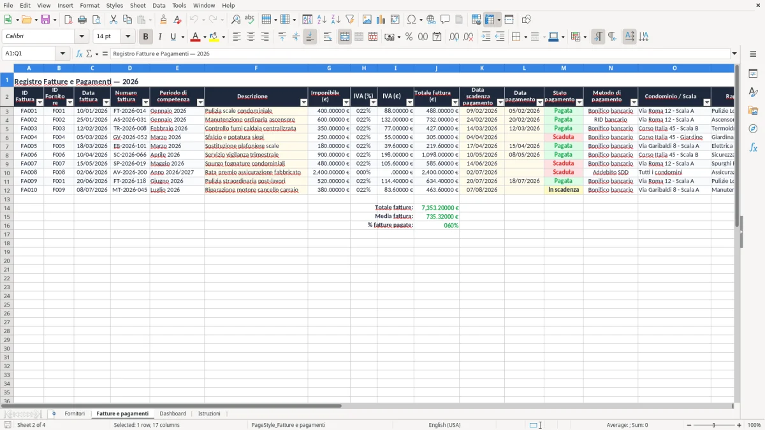Click the Cut scissors icon
This screenshot has width=765, height=430.
(x=113, y=20)
